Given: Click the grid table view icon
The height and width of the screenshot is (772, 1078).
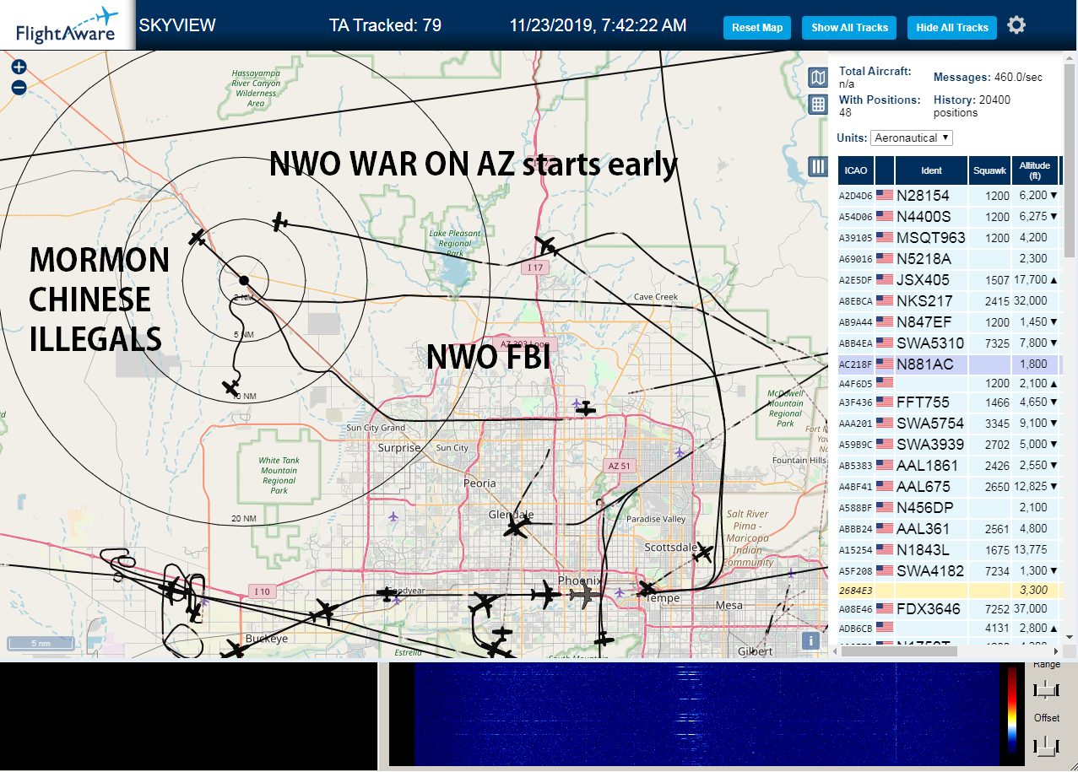Looking at the screenshot, I should [817, 105].
